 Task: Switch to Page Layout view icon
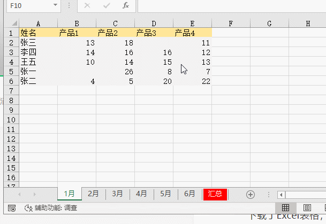tap(307, 208)
